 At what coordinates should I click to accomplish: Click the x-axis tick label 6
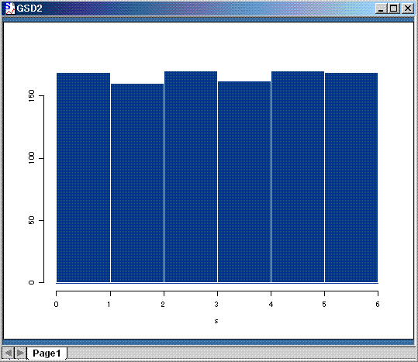(x=378, y=304)
